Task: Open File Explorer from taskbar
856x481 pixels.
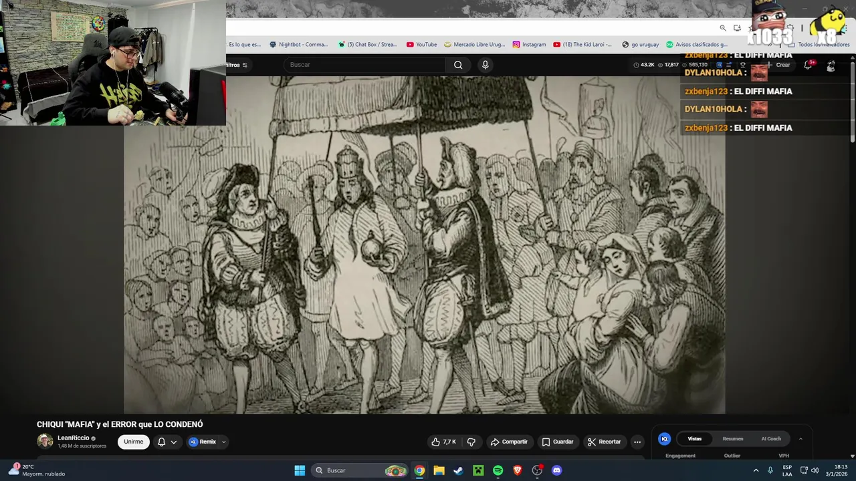Action: (439, 470)
